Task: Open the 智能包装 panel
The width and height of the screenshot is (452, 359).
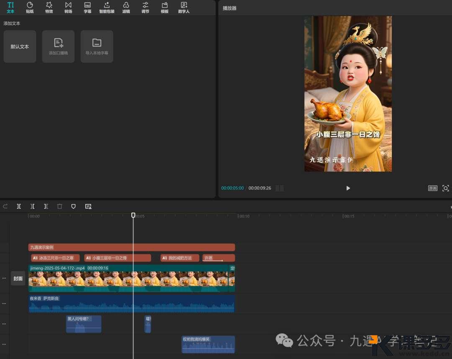Action: (106, 8)
